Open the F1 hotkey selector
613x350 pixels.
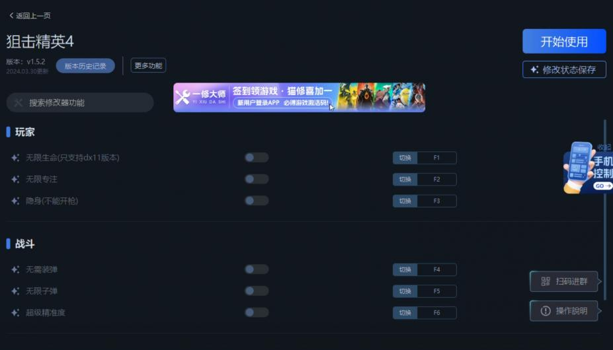pos(436,158)
